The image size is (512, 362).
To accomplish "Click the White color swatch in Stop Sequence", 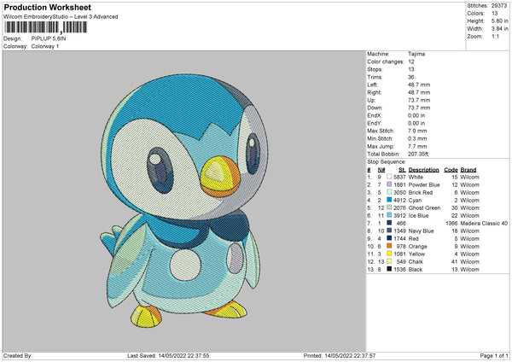I will pos(389,177).
